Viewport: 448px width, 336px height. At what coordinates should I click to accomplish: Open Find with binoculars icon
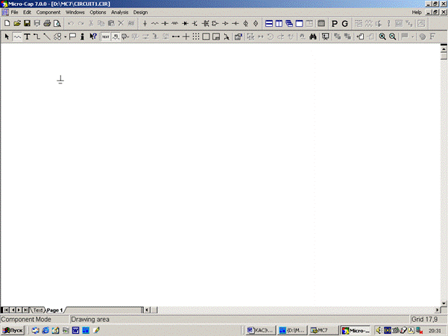tap(312, 37)
